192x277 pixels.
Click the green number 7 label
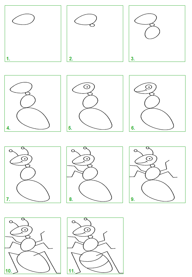(8, 199)
